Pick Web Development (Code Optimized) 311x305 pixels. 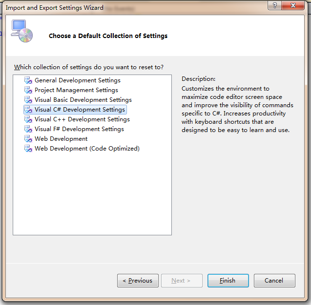tap(87, 149)
